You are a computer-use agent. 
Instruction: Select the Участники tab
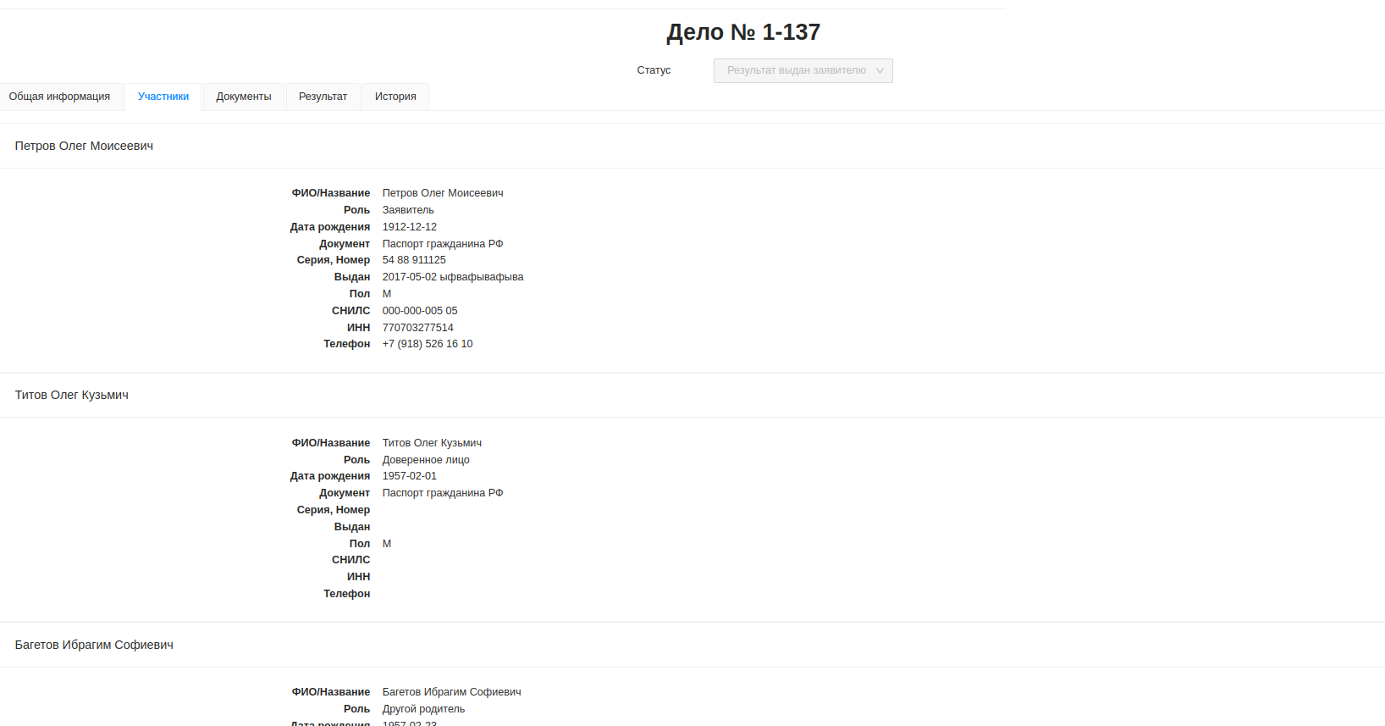click(x=163, y=97)
